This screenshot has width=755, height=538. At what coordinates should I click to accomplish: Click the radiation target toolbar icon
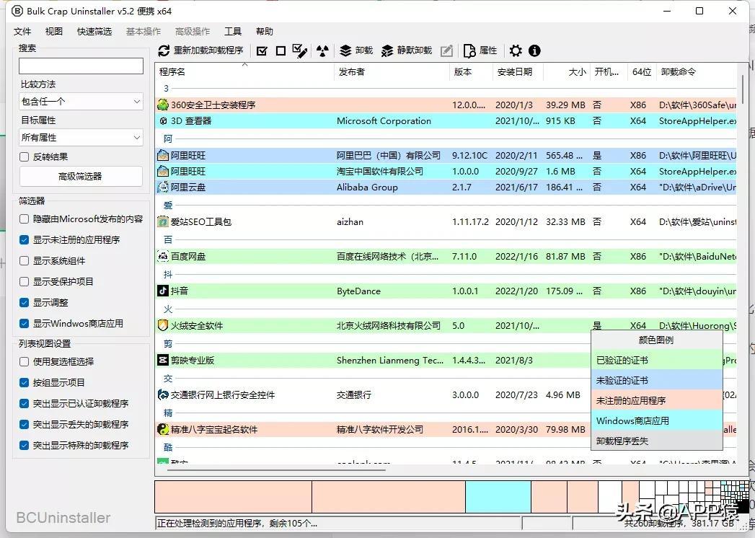point(322,50)
